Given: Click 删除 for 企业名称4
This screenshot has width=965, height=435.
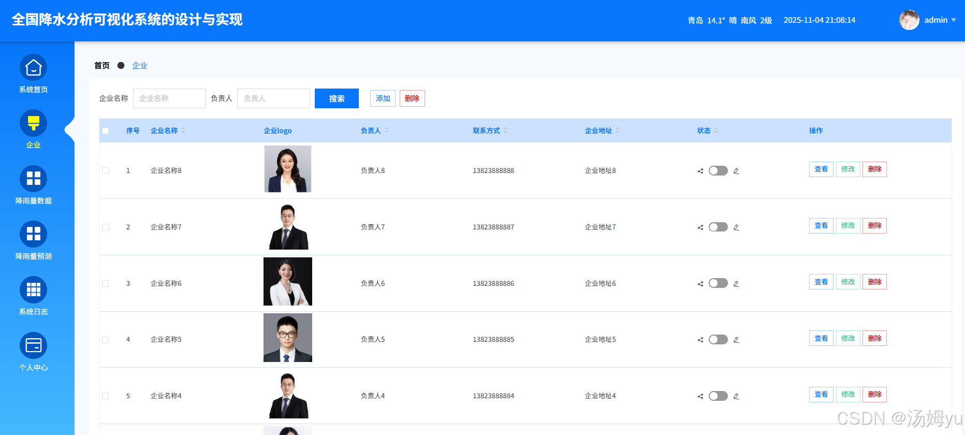Looking at the screenshot, I should pyautogui.click(x=874, y=395).
